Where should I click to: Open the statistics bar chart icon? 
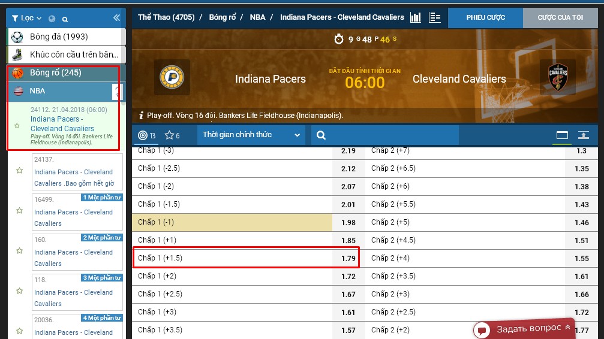(x=416, y=17)
